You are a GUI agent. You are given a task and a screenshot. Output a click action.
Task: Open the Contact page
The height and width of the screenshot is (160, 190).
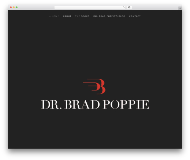[135, 16]
